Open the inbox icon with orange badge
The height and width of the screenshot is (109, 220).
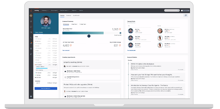[31, 43]
